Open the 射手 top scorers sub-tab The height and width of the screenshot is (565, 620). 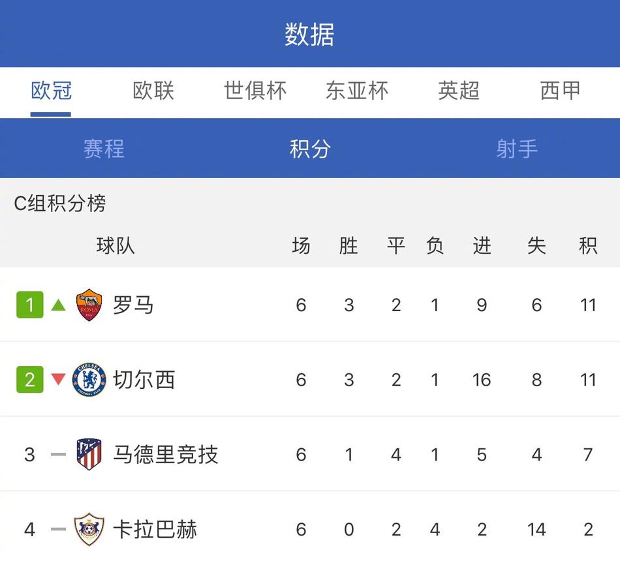[x=517, y=149]
